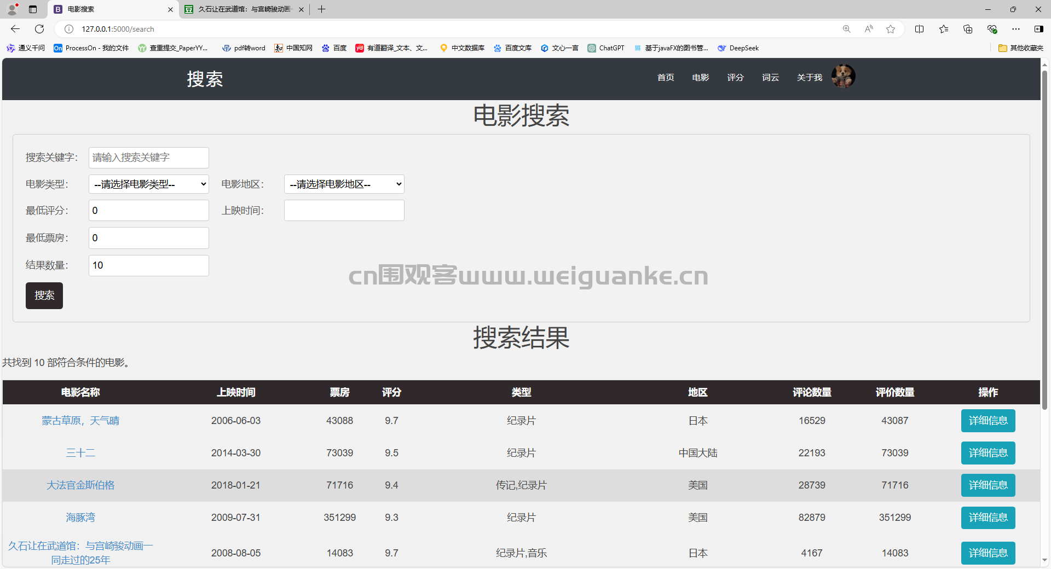The width and height of the screenshot is (1051, 569).
Task: Expand the 电影类型 dropdown
Action: tap(149, 184)
